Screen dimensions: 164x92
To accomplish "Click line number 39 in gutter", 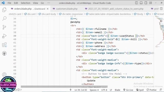I will tap(15, 36).
